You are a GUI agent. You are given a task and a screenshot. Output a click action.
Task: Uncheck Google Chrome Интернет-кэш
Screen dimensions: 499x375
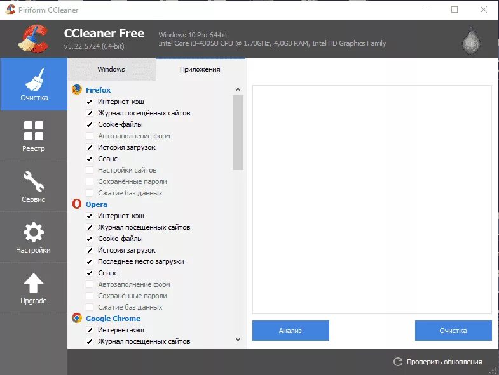(90, 330)
